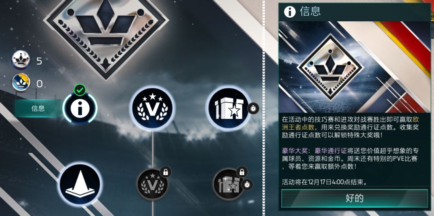This screenshot has width=434, height=216.
Task: Click the blue-gold pass points token
Action: [x=21, y=83]
